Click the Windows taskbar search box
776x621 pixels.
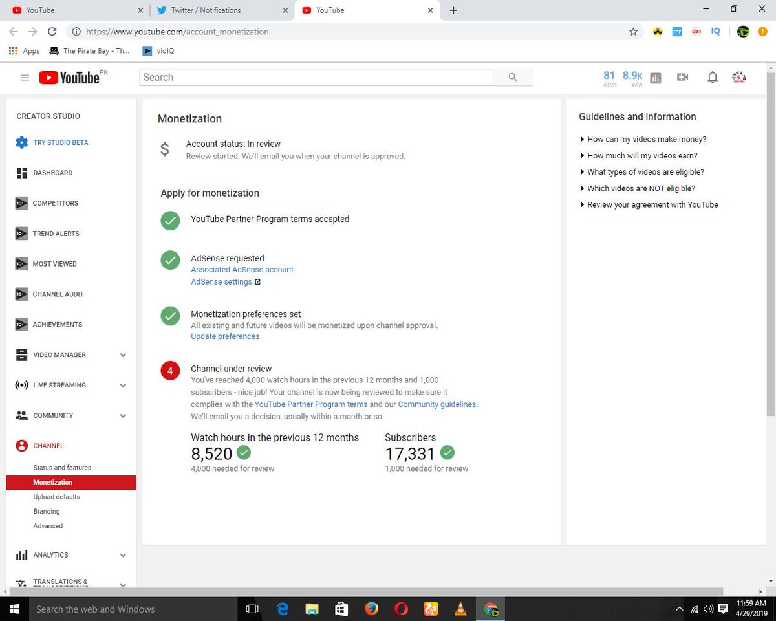point(133,609)
